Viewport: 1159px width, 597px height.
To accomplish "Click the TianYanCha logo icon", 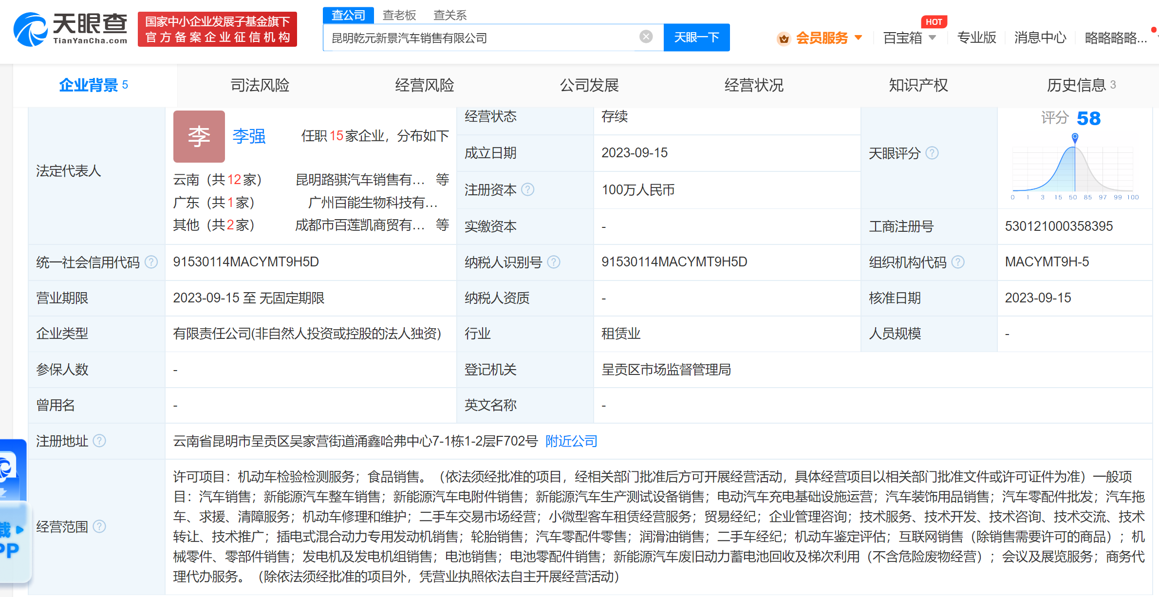I will [x=30, y=29].
